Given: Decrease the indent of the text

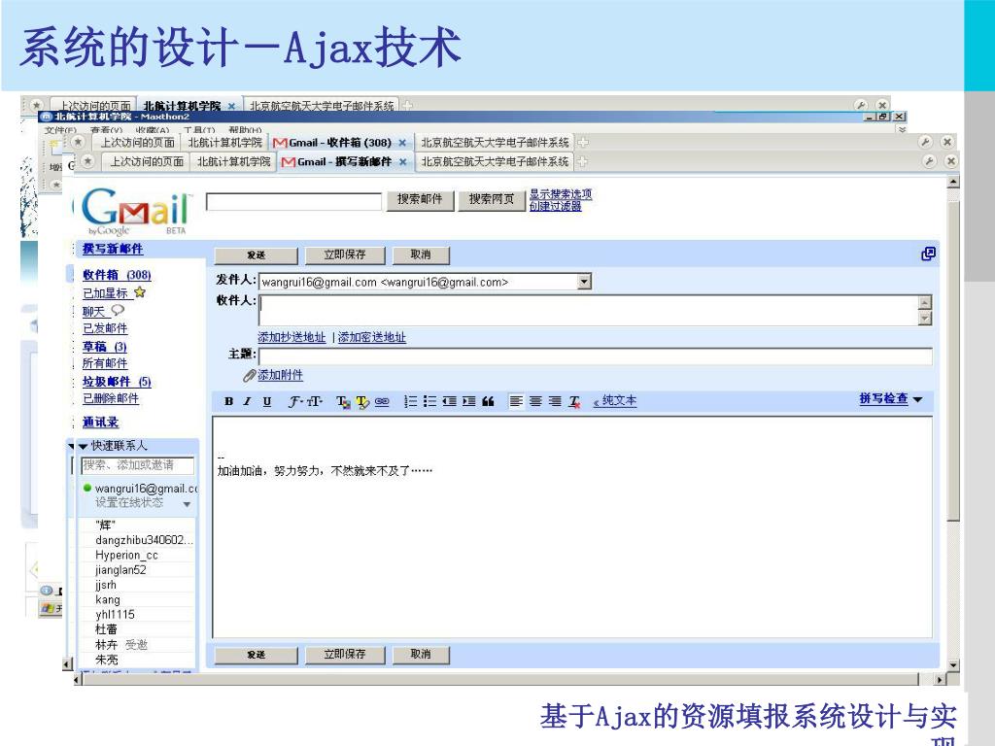Looking at the screenshot, I should tap(449, 401).
